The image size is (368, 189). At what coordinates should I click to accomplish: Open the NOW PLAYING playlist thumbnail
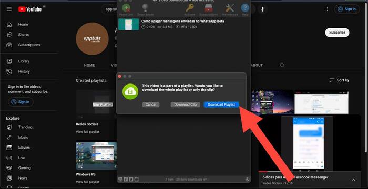[x=96, y=104]
